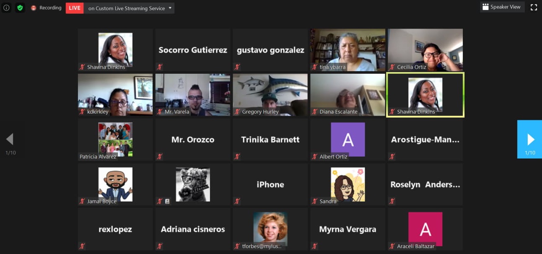
Task: Click muted mic icon on Mr. Orozco tile
Action: (x=159, y=157)
